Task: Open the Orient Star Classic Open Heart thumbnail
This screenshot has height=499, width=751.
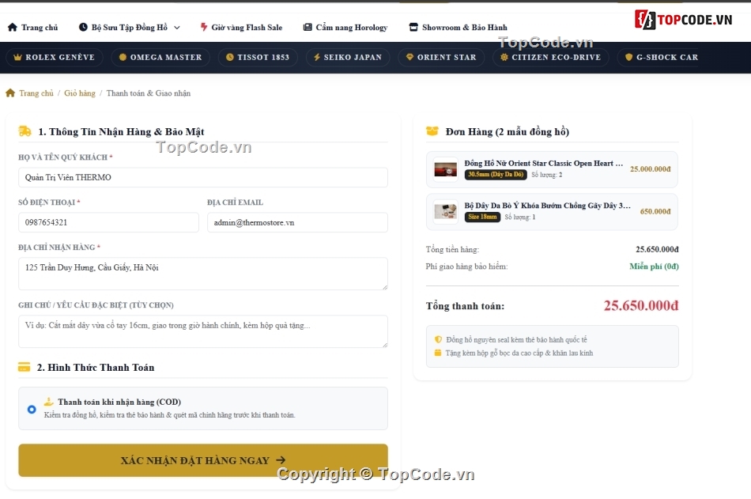Action: pos(445,169)
